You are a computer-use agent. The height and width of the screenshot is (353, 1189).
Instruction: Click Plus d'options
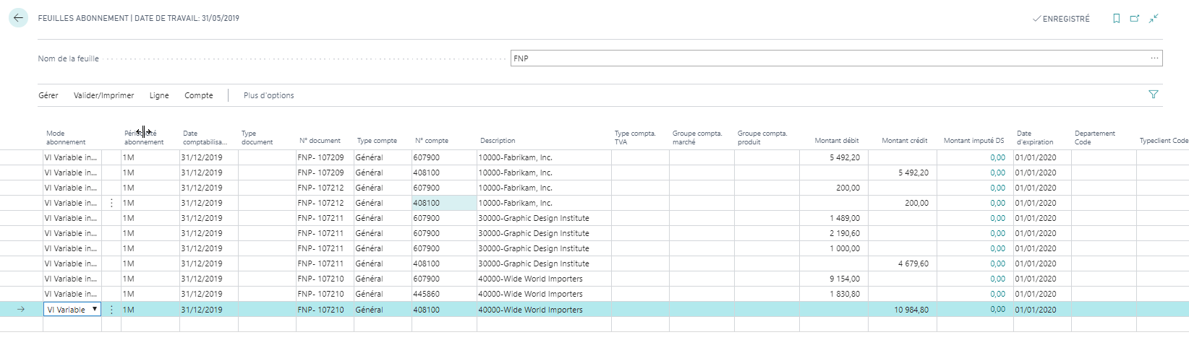point(268,95)
